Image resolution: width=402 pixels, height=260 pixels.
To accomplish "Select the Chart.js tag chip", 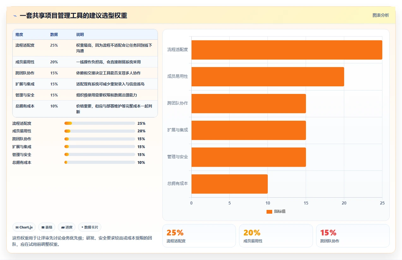I will point(24,227).
